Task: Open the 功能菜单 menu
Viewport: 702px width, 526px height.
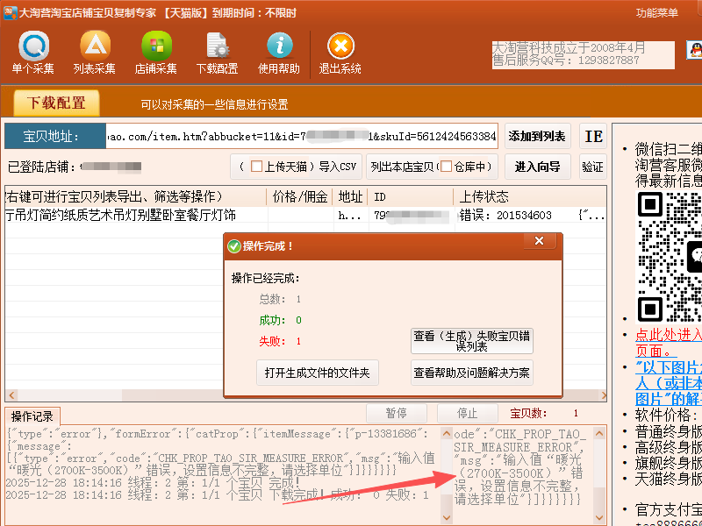Action: [x=657, y=12]
